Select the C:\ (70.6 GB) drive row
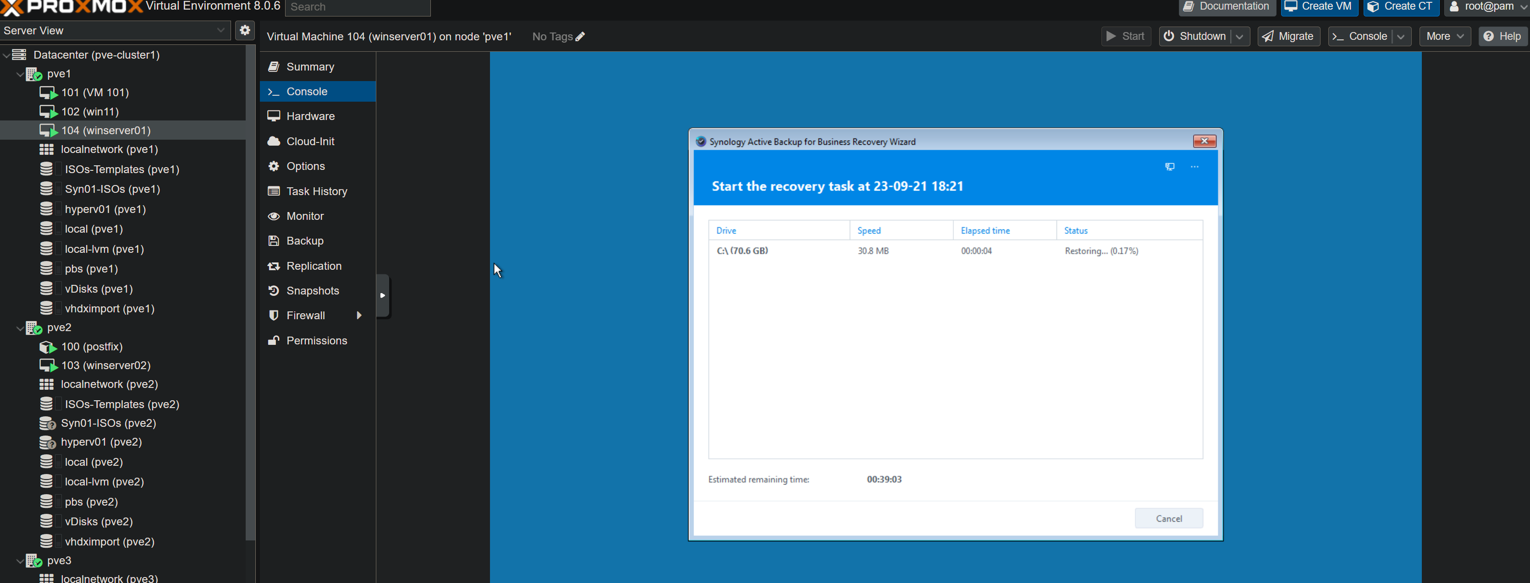The width and height of the screenshot is (1530, 583). pos(955,251)
